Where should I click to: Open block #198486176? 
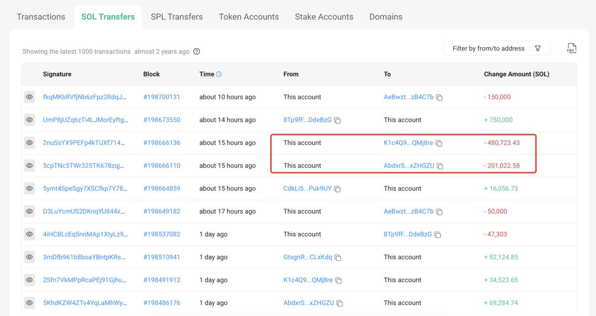click(161, 303)
